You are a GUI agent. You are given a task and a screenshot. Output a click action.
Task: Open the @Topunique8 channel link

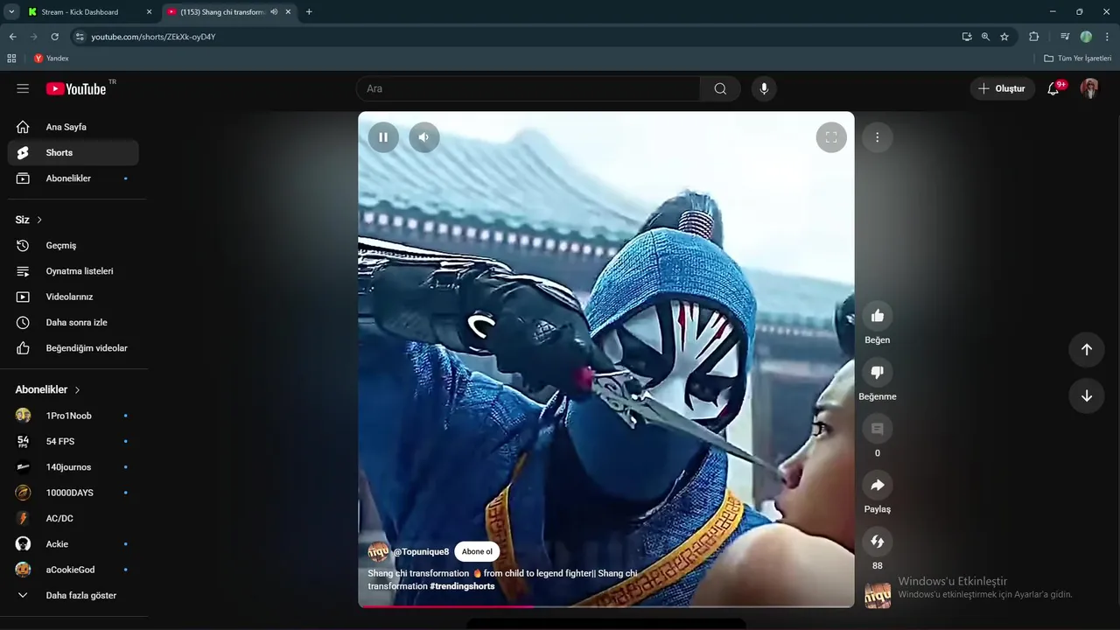coord(421,552)
